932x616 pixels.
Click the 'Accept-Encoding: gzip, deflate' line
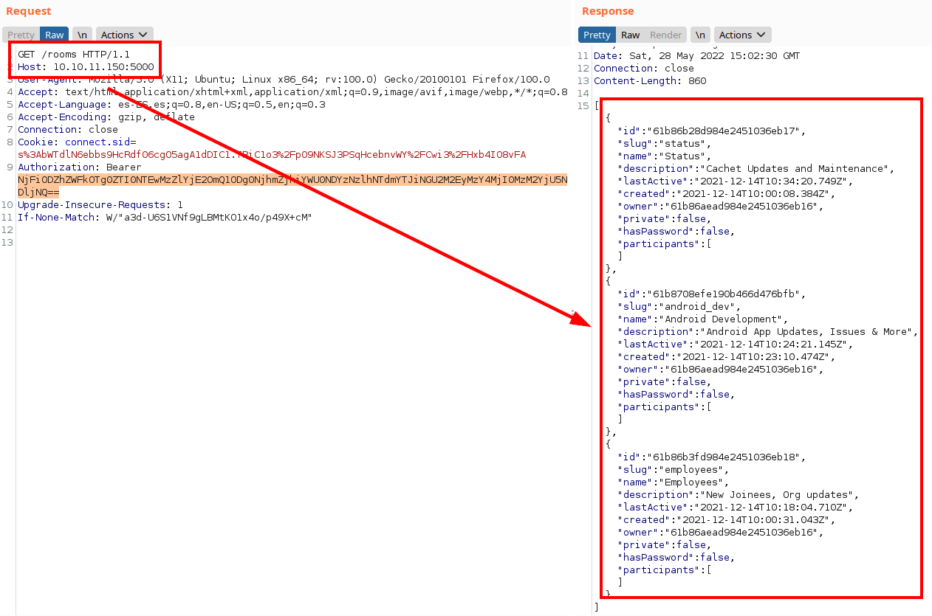[106, 117]
